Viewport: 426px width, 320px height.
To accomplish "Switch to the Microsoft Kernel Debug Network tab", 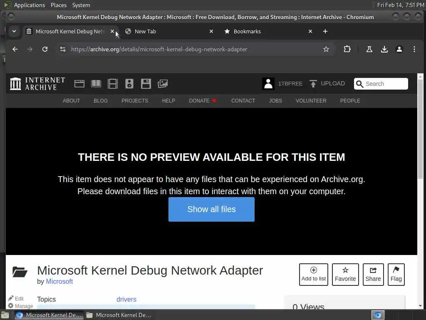I will (x=70, y=31).
